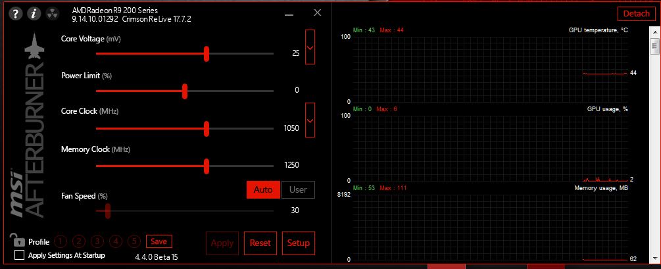Image resolution: width=661 pixels, height=269 pixels.
Task: Click the Power Limit (%) label
Action: coord(86,76)
